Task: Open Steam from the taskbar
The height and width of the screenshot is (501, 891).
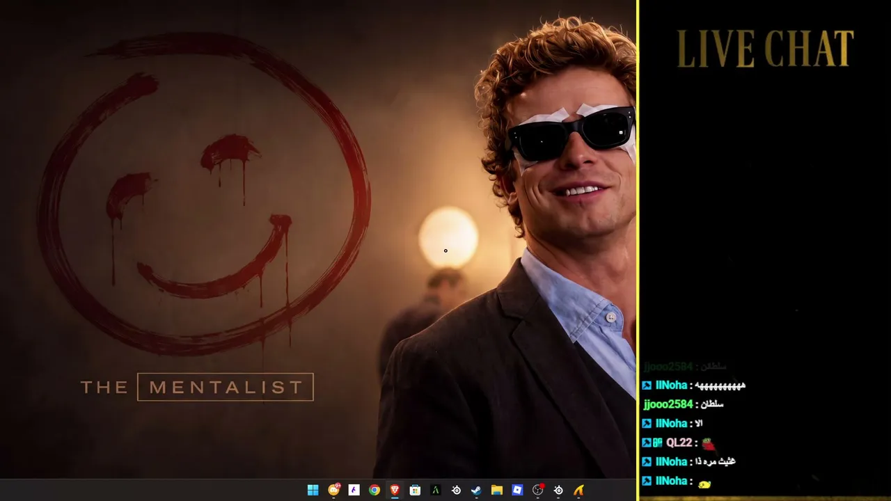Action: click(x=476, y=490)
